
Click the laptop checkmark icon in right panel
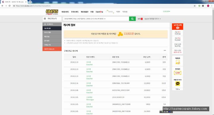coord(177,62)
